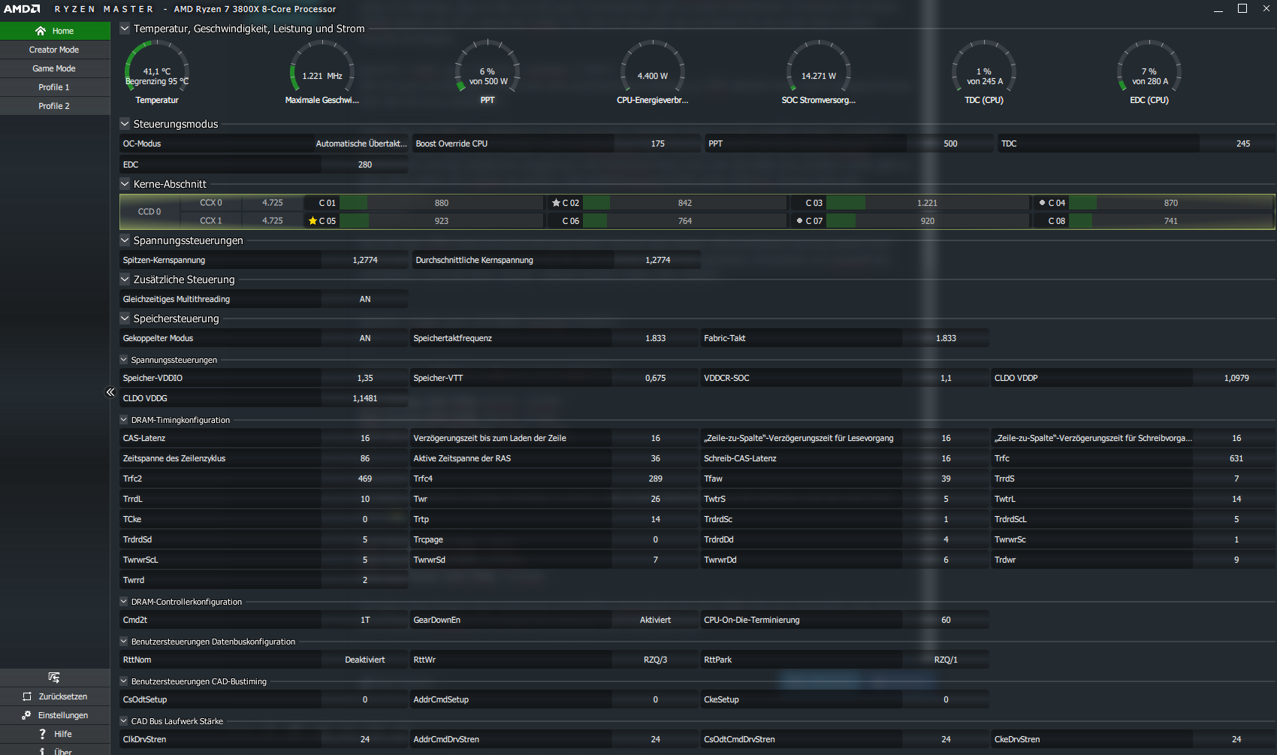1277x755 pixels.
Task: Click the Hilfe question mark icon
Action: coord(42,734)
